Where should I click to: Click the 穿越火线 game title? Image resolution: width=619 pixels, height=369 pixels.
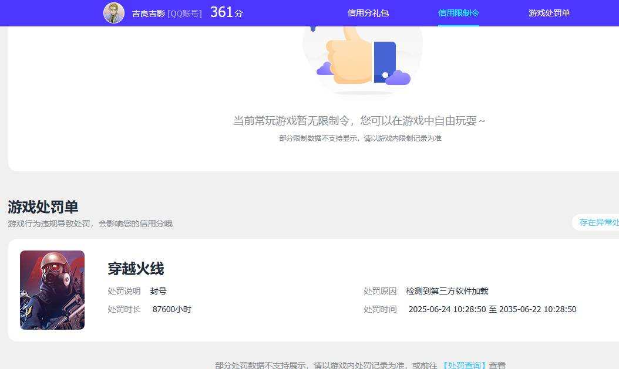tap(136, 269)
